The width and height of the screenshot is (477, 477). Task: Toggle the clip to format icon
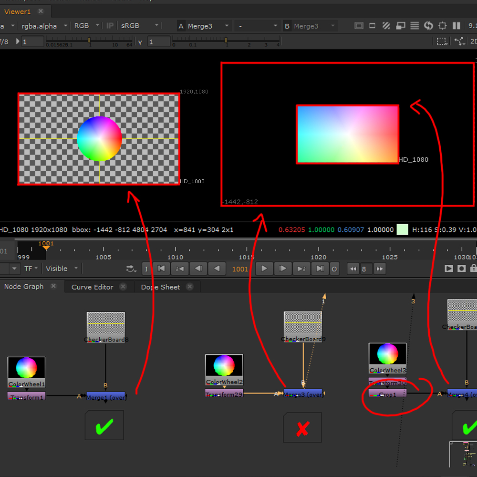(359, 26)
